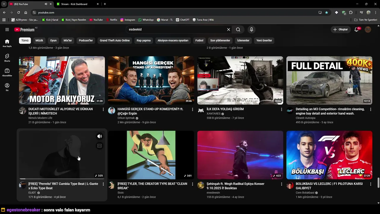Viewport: 380px width, 214px height.
Task: Start voice search with microphone icon
Action: tap(251, 29)
